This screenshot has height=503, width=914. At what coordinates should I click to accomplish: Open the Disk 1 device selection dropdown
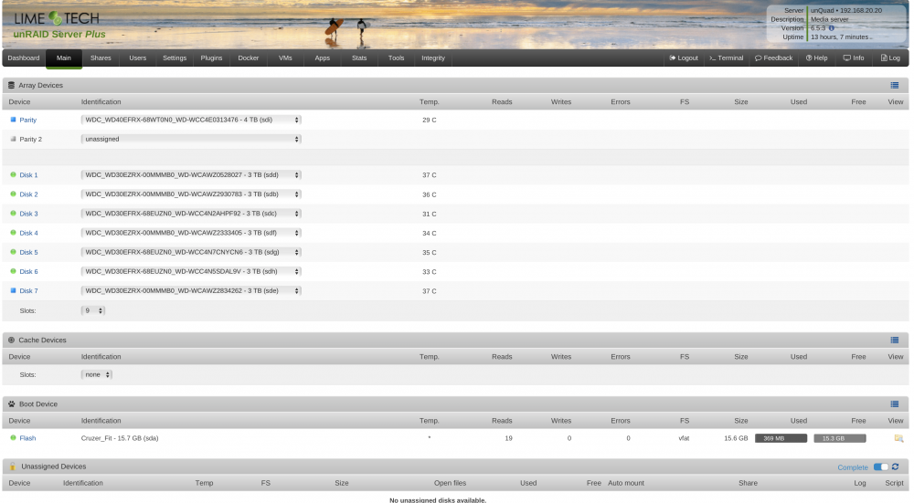click(x=191, y=174)
